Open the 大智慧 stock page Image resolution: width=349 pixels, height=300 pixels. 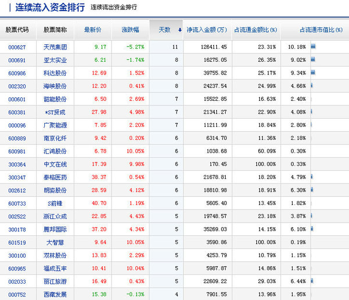point(55,242)
